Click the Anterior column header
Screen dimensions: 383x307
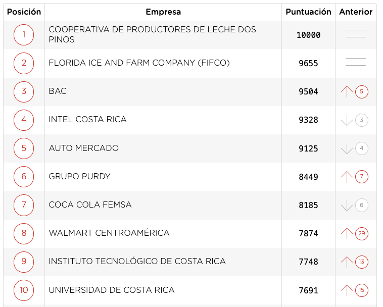tap(356, 12)
